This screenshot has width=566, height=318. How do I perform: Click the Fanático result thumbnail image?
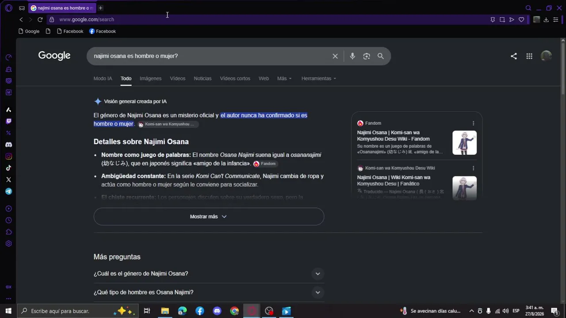point(464,188)
